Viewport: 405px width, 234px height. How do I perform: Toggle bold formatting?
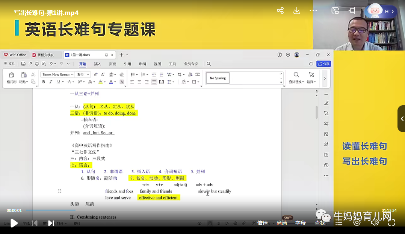(44, 82)
